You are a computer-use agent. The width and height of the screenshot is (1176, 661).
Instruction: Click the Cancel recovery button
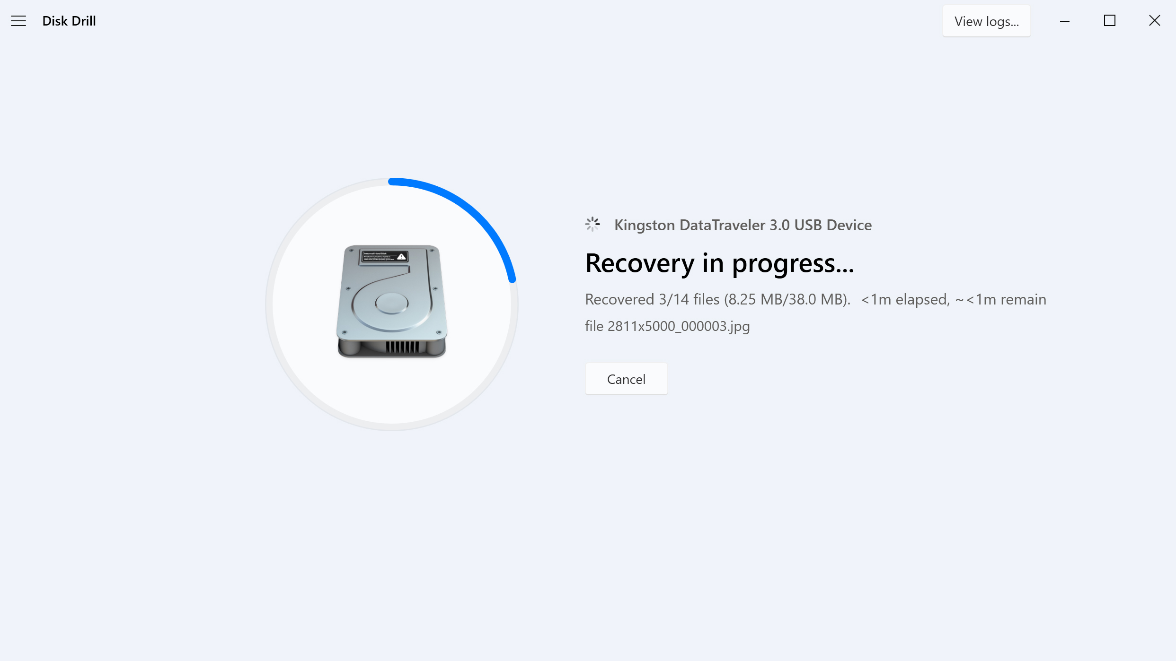tap(626, 379)
